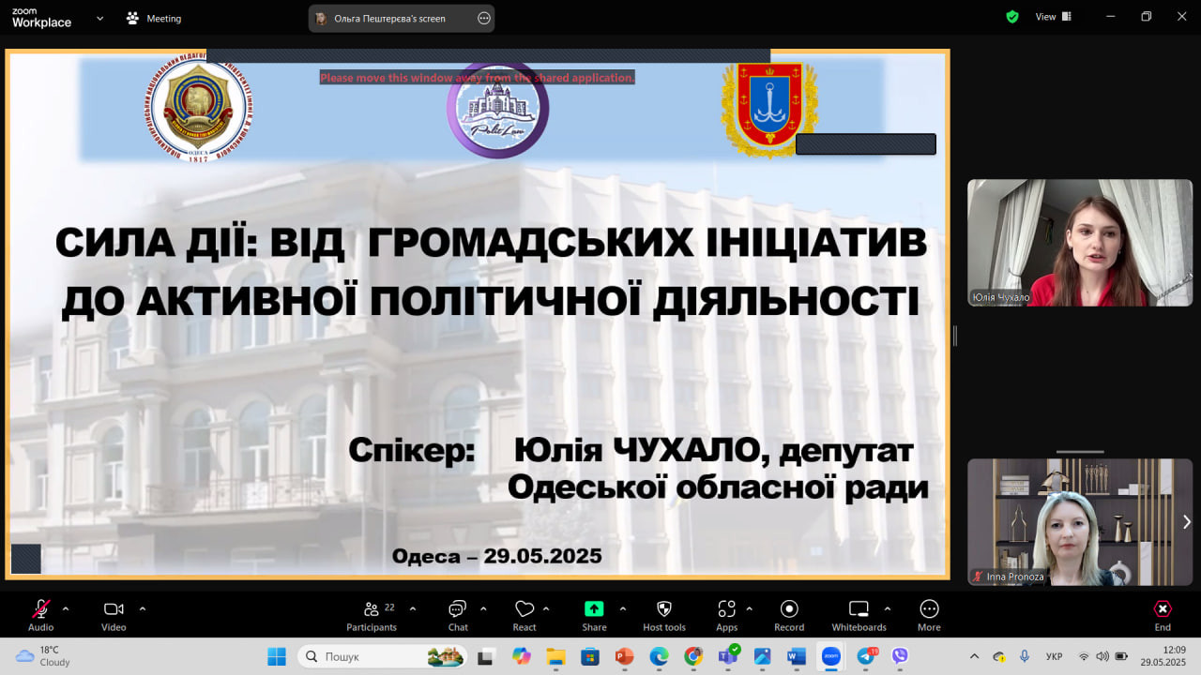The width and height of the screenshot is (1201, 675).
Task: Select Inna Pronoza's video thumbnail
Action: [x=1080, y=522]
